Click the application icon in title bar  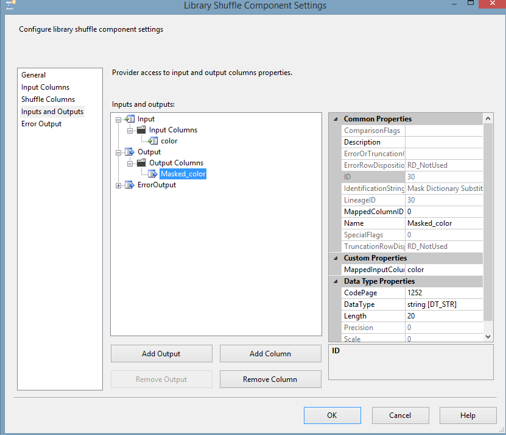pos(10,5)
